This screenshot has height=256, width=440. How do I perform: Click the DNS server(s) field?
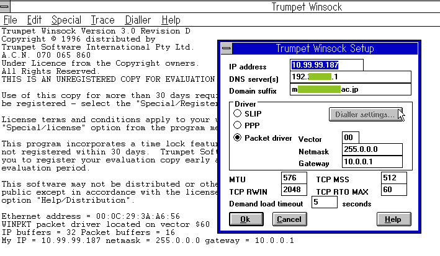click(x=351, y=77)
